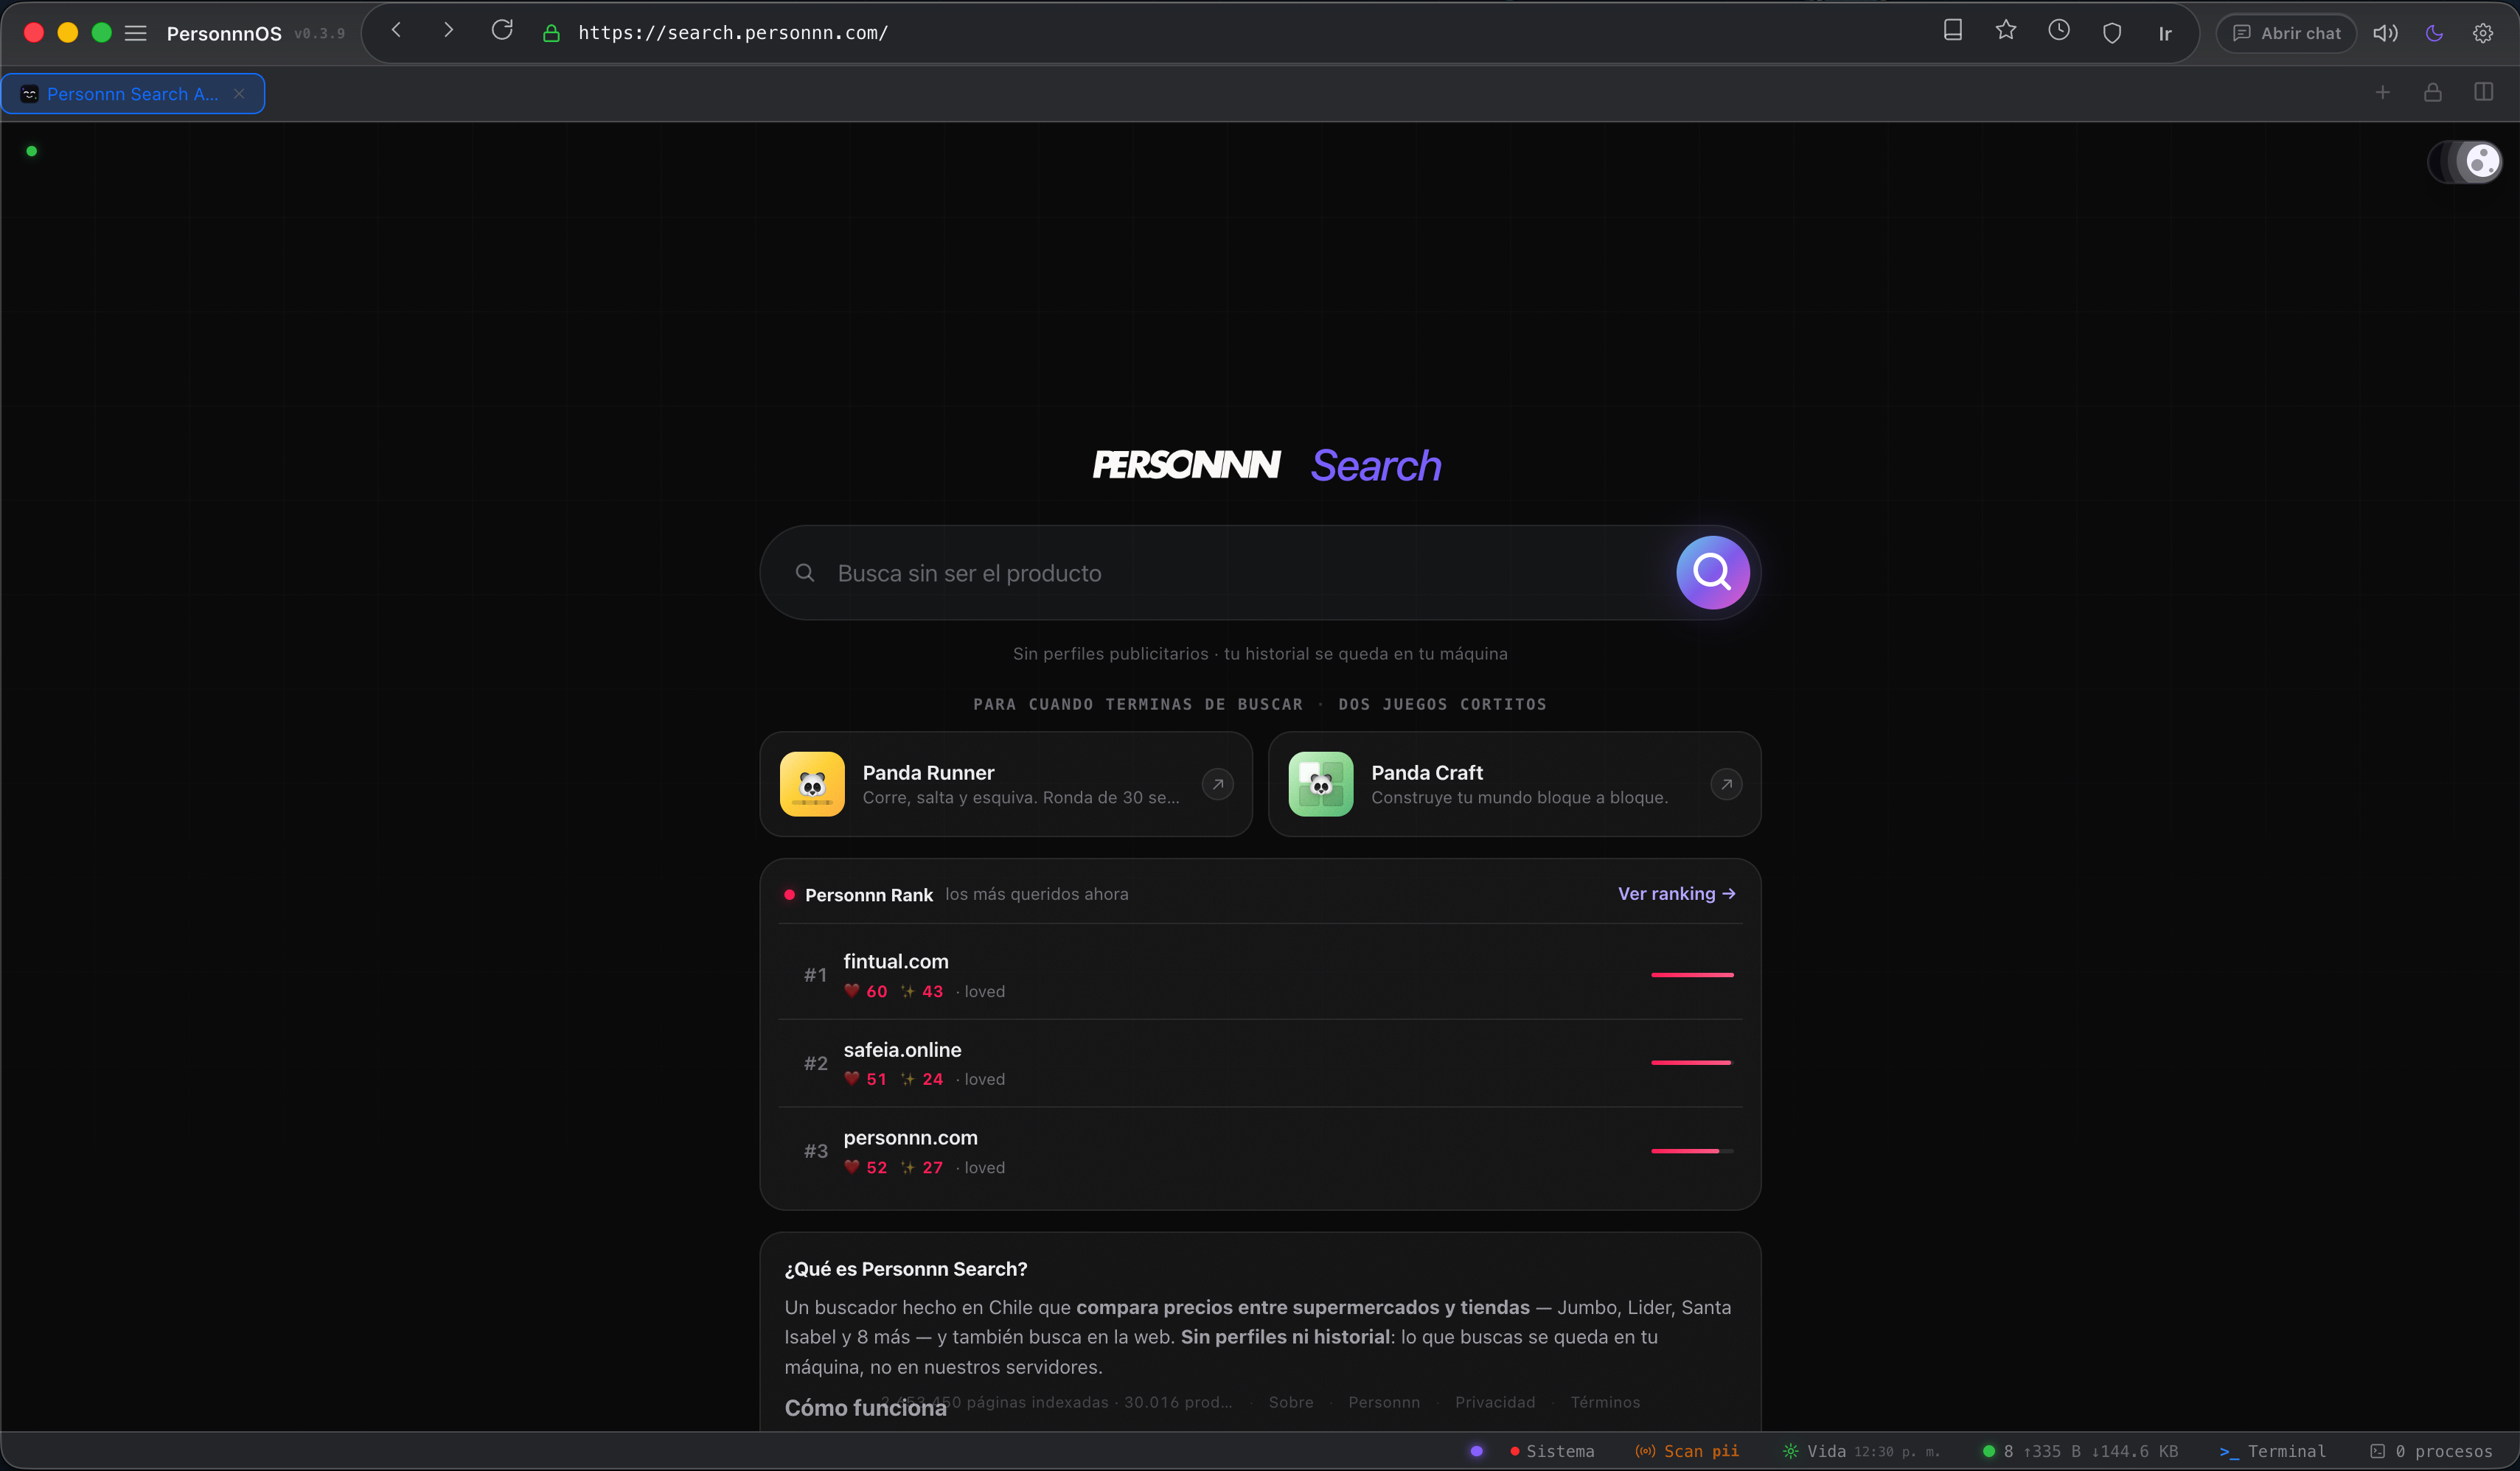Viewport: 2520px width, 1471px height.
Task: Click the heart count 52 for personnn.com
Action: (x=865, y=1167)
